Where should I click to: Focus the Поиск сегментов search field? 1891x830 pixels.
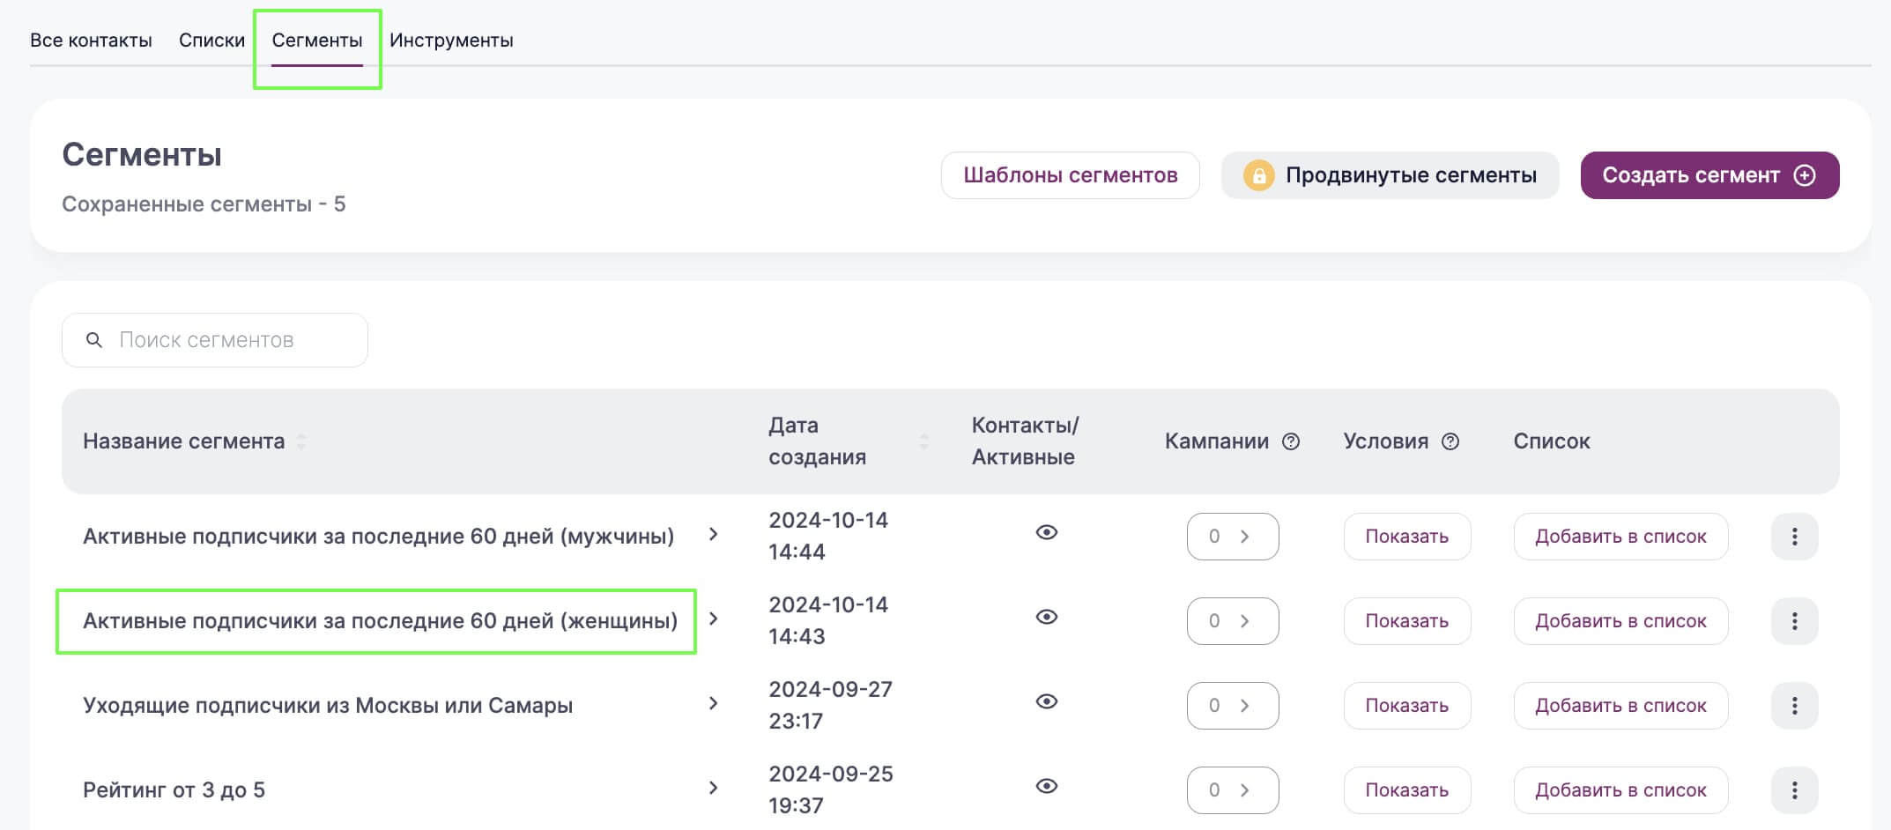(215, 340)
